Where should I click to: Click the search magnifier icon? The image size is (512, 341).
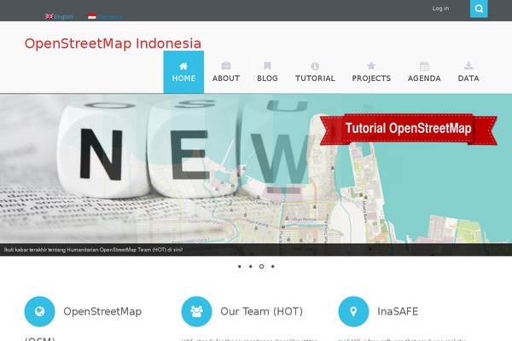(x=479, y=9)
